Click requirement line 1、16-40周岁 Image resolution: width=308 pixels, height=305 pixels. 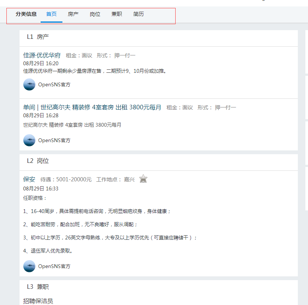click(x=97, y=211)
